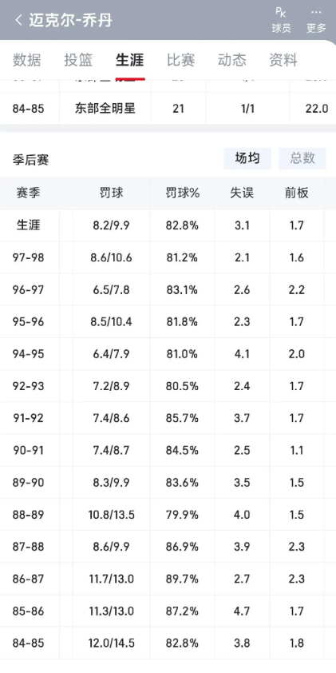
Task: Switch to the 投篮 tab
Action: click(x=78, y=60)
